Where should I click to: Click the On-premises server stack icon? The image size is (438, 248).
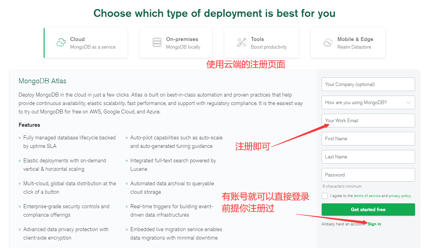click(157, 43)
